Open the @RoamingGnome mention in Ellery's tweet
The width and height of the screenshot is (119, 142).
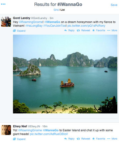30,130
